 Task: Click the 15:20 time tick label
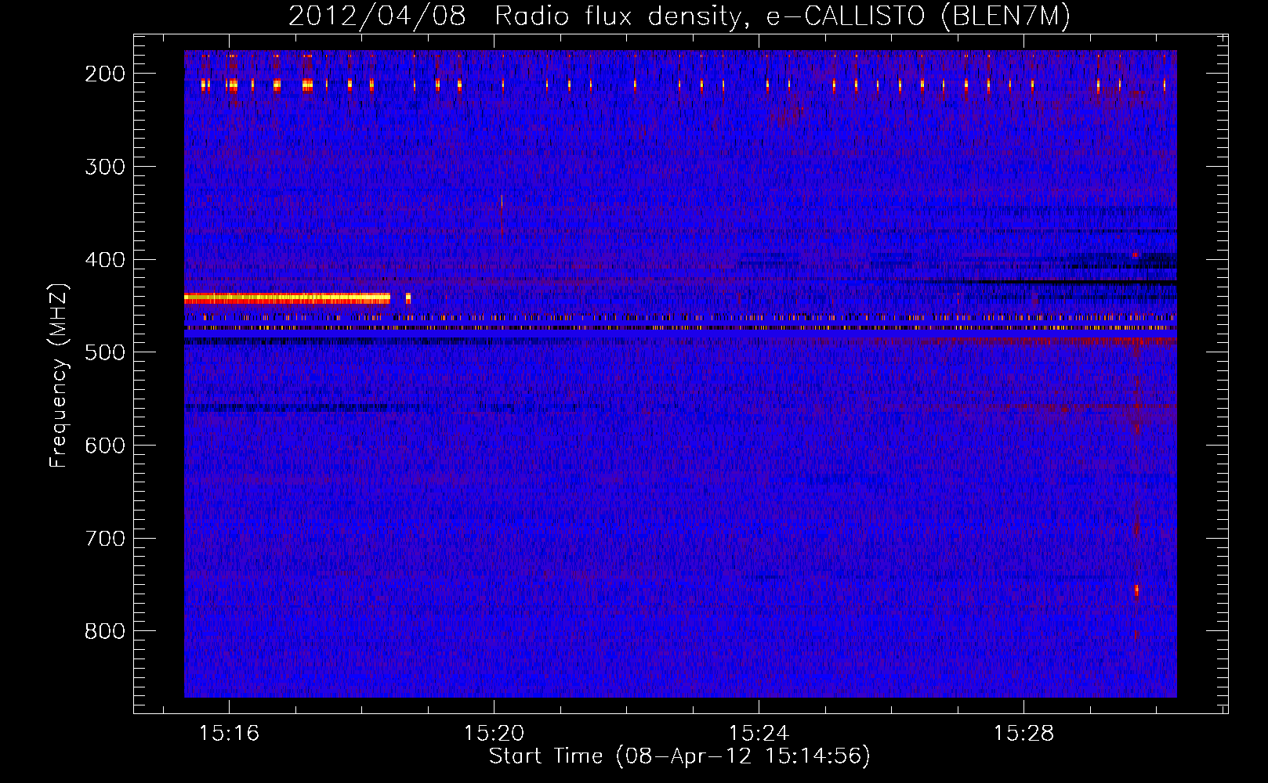[x=494, y=733]
